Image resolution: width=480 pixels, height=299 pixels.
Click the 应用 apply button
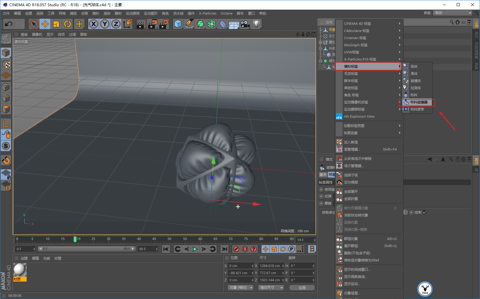click(x=302, y=288)
